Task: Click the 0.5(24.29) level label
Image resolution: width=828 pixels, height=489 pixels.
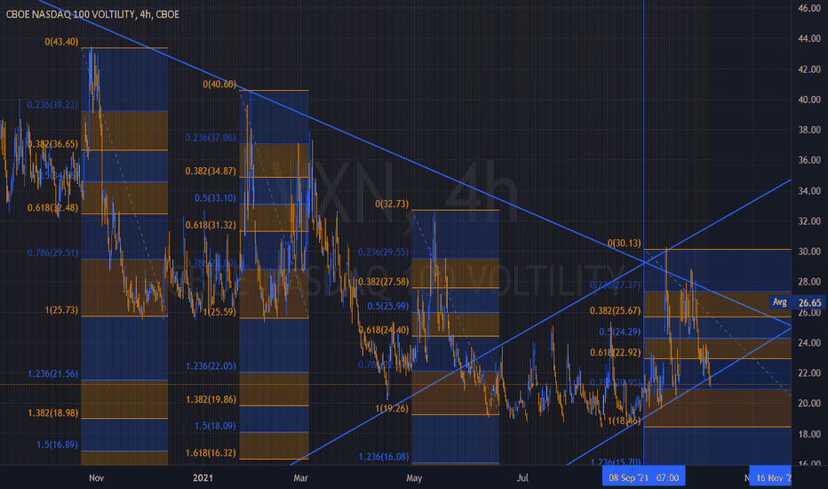Action: tap(620, 332)
